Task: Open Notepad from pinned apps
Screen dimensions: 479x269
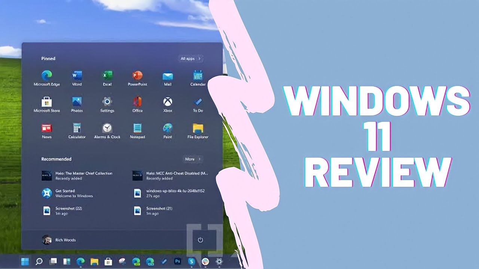Action: pos(137,131)
